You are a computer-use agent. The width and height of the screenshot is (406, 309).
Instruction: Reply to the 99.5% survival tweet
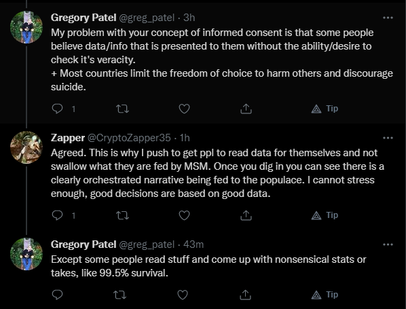click(x=57, y=295)
